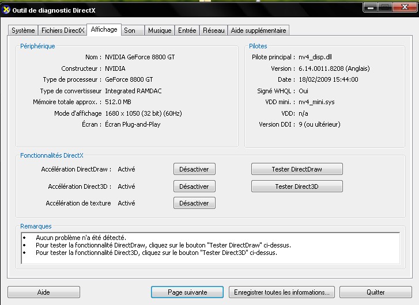Close the DirectX diagnostic window

[403, 7]
